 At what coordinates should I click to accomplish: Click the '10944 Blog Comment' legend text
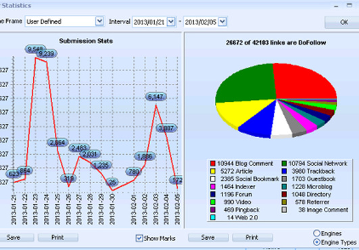click(245, 164)
